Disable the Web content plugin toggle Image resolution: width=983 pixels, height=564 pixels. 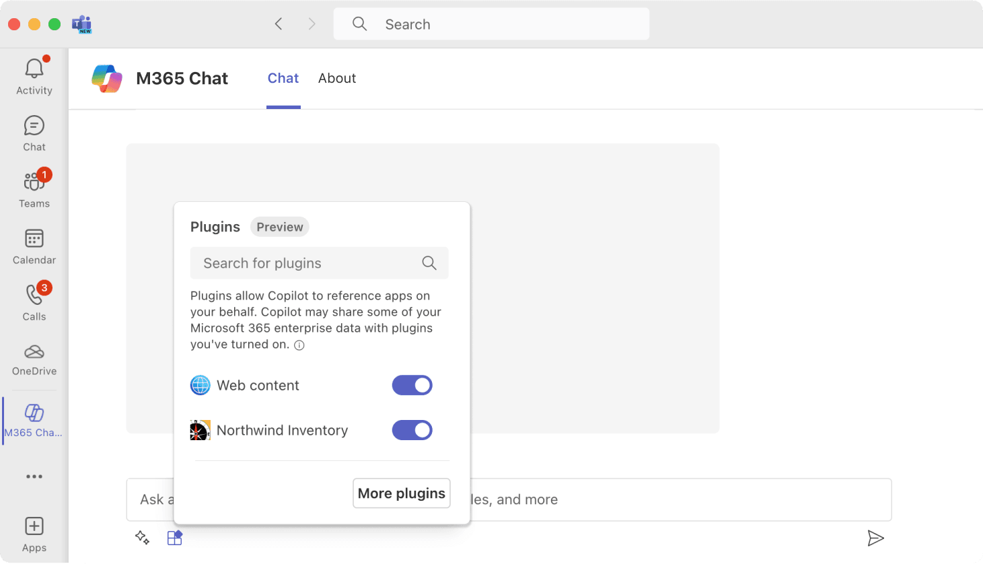point(412,386)
